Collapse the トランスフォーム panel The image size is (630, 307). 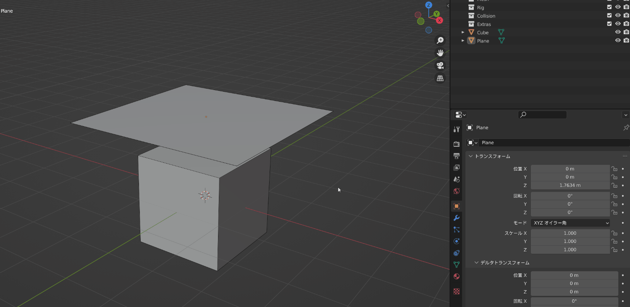coord(471,156)
